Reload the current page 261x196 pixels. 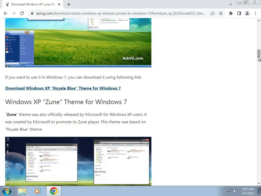22,13
